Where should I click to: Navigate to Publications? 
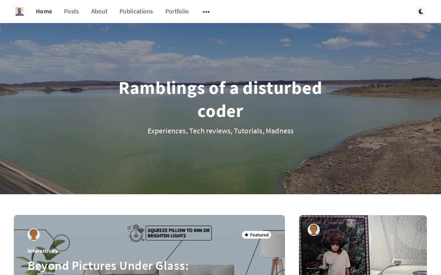pyautogui.click(x=136, y=11)
